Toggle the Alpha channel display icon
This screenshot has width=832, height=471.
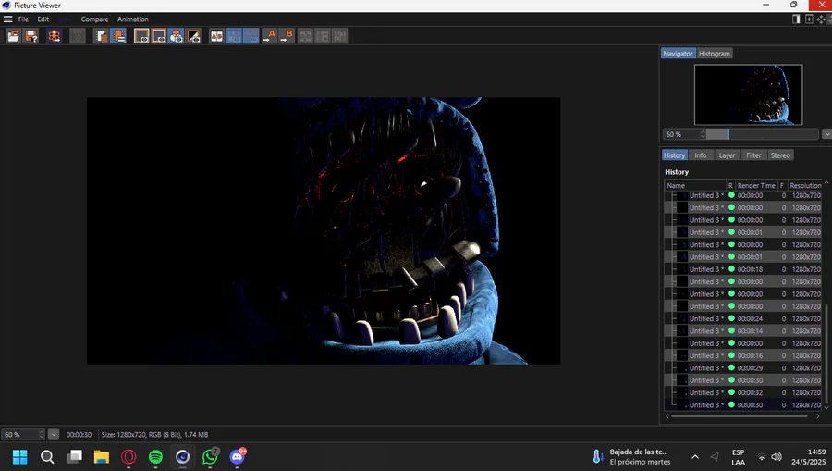[x=194, y=36]
